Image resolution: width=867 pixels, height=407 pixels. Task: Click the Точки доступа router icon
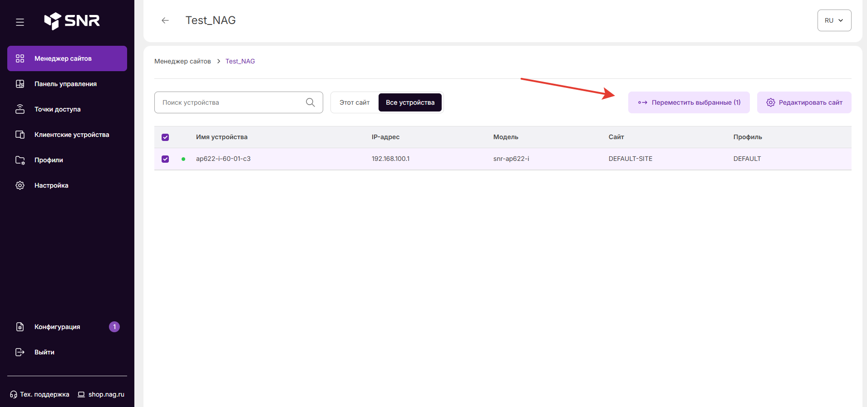point(20,109)
